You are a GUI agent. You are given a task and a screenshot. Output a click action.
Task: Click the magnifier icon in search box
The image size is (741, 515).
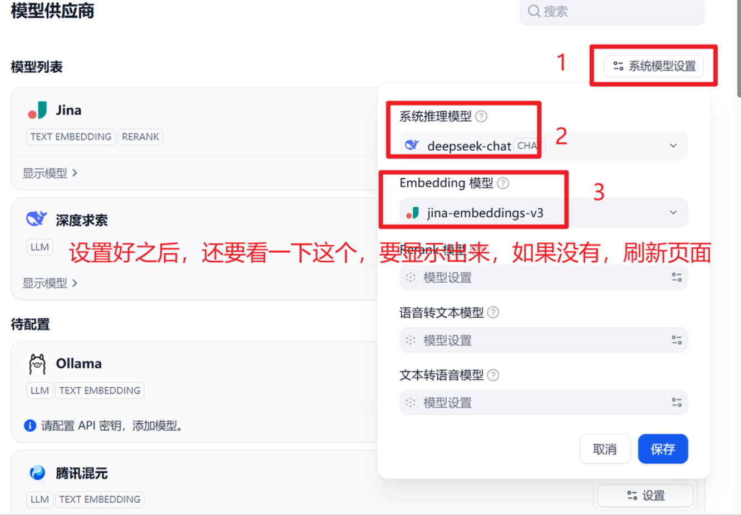click(x=534, y=11)
